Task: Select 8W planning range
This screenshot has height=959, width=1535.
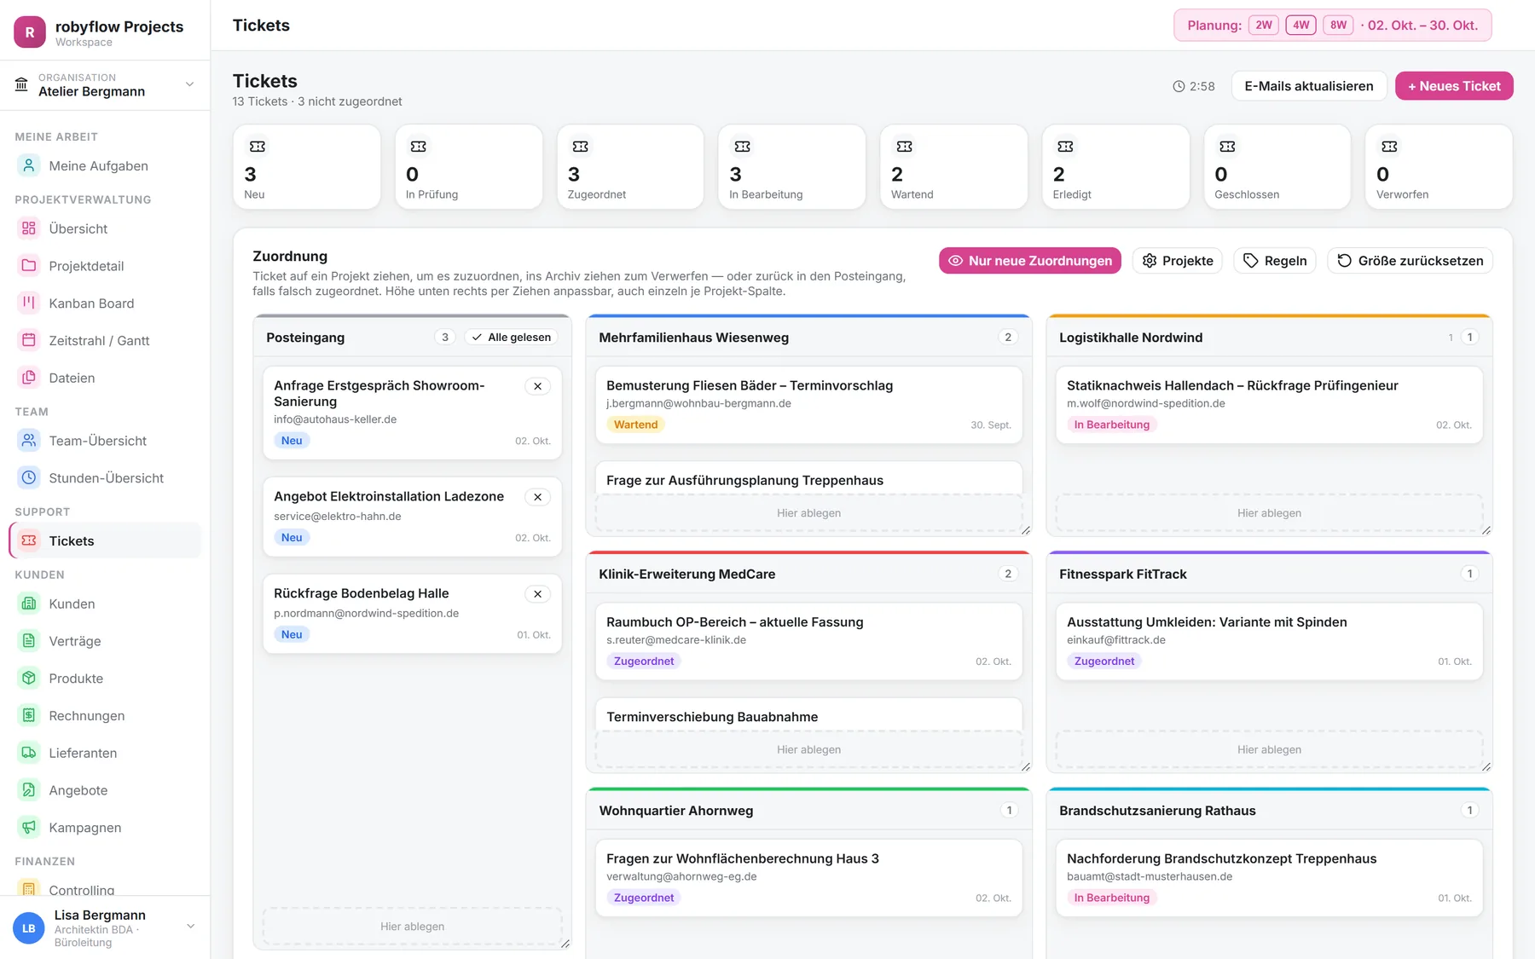Action: coord(1338,26)
